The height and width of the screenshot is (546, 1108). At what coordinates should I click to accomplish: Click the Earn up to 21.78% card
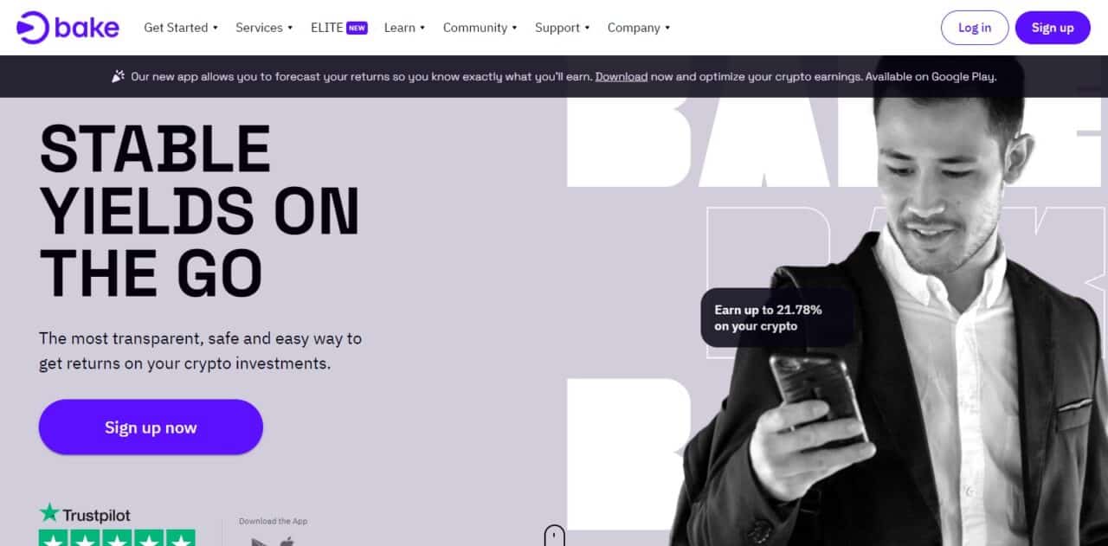pos(777,318)
